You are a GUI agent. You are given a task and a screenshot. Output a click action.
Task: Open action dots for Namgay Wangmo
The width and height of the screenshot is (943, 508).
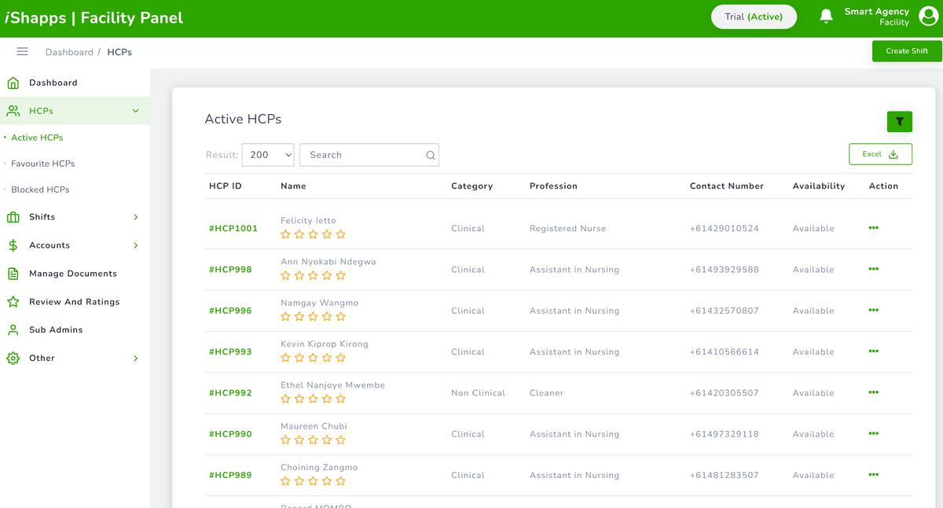click(x=873, y=310)
